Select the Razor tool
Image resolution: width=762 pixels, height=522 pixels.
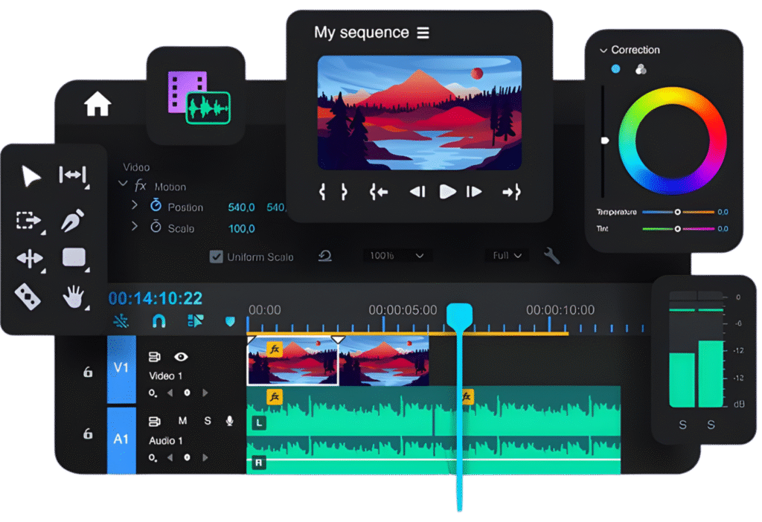28,296
